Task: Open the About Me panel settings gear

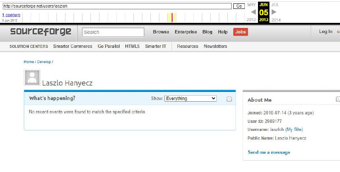Action: coord(338,99)
